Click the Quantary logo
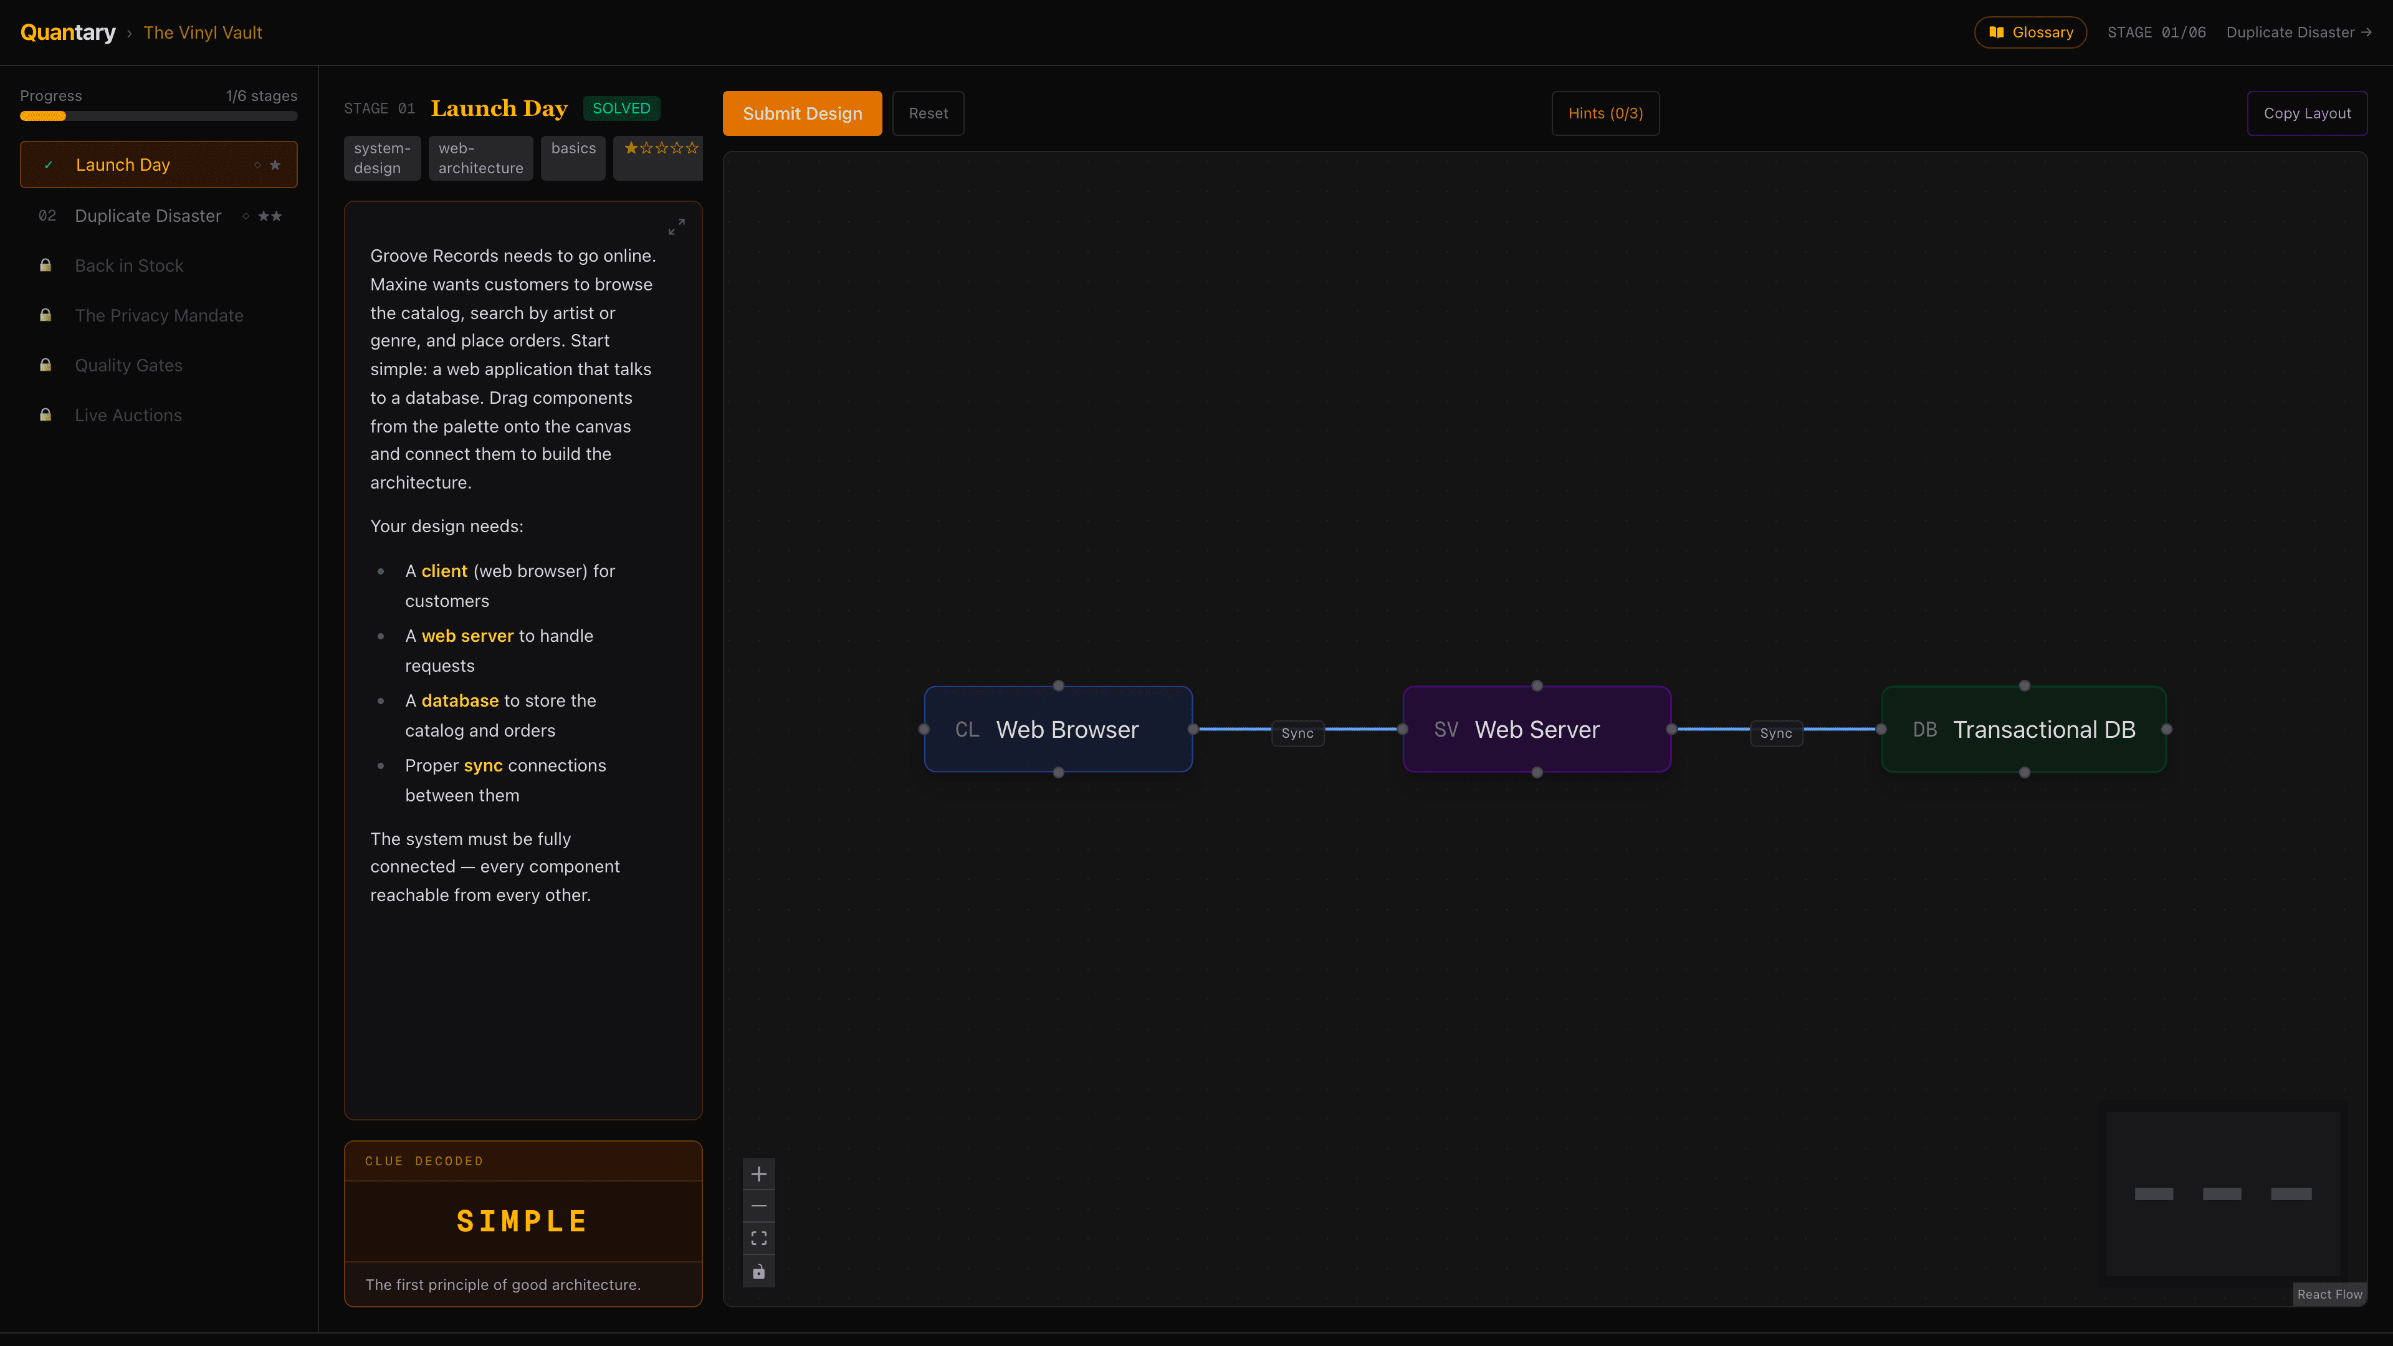The image size is (2393, 1346). (68, 32)
